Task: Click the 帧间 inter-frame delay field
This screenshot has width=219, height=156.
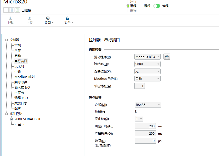Action: point(145,141)
